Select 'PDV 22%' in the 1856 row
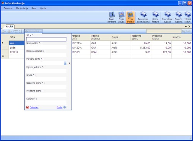This screenshot has width=193, height=141. point(81,48)
